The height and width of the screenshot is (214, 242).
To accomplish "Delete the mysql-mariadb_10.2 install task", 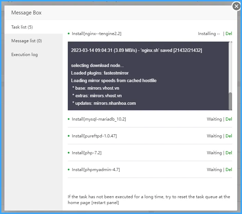I will point(229,119).
